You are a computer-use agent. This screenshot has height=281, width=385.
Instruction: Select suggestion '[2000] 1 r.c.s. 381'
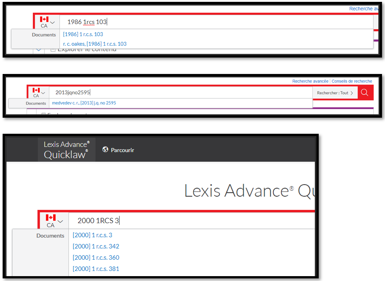(x=96, y=269)
